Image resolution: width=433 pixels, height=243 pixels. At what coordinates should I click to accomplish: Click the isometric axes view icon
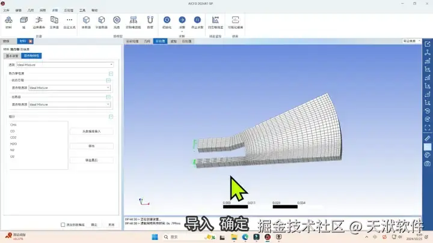(x=428, y=52)
